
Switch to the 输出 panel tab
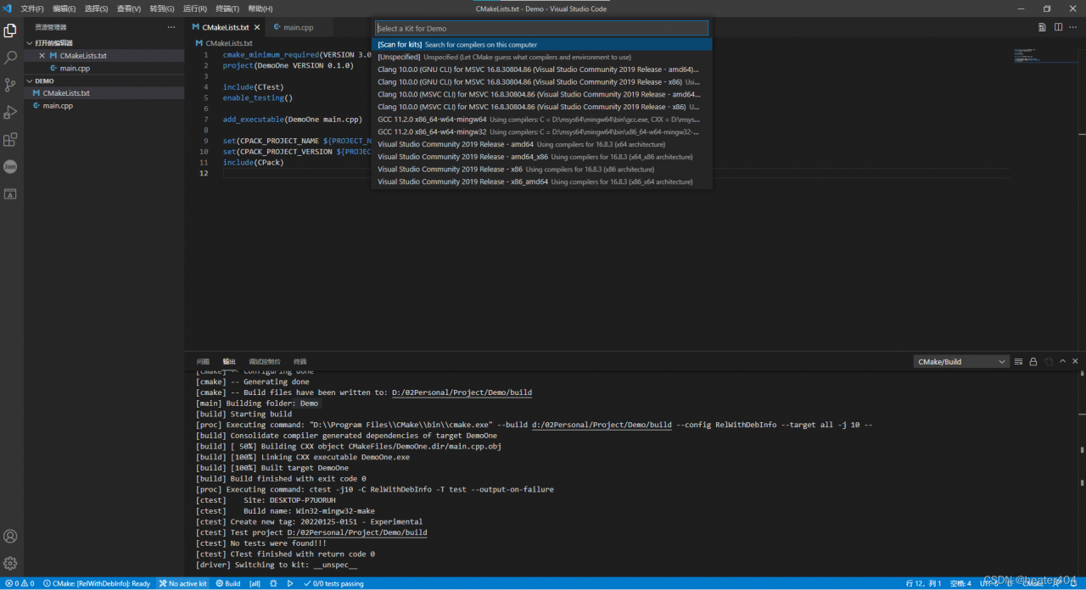pos(229,362)
